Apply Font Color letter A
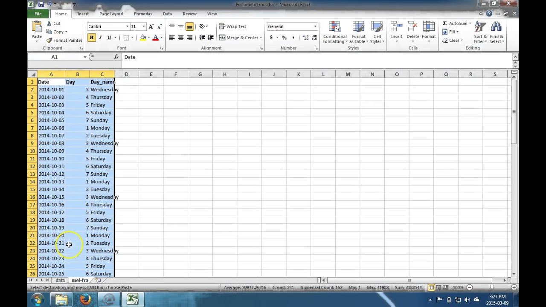The height and width of the screenshot is (307, 546). (x=155, y=38)
